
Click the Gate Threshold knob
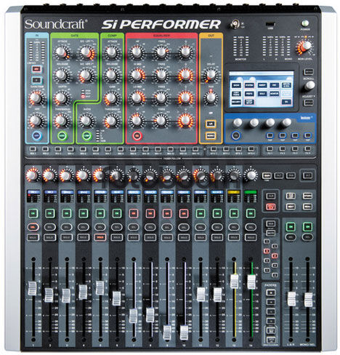click(62, 121)
